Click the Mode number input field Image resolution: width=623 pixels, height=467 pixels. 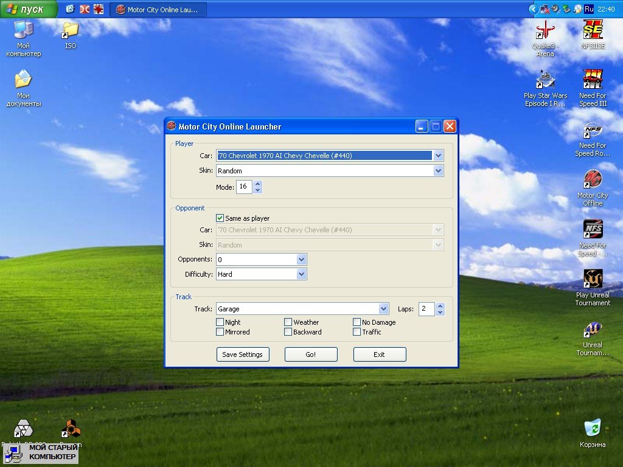point(243,187)
